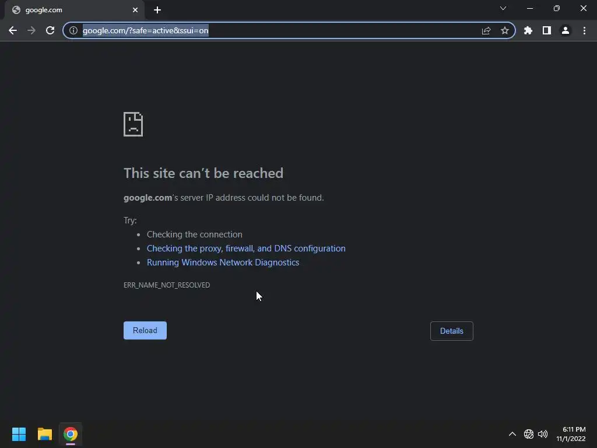Viewport: 597px width, 448px height.
Task: Select the google.com tab
Action: tap(75, 10)
